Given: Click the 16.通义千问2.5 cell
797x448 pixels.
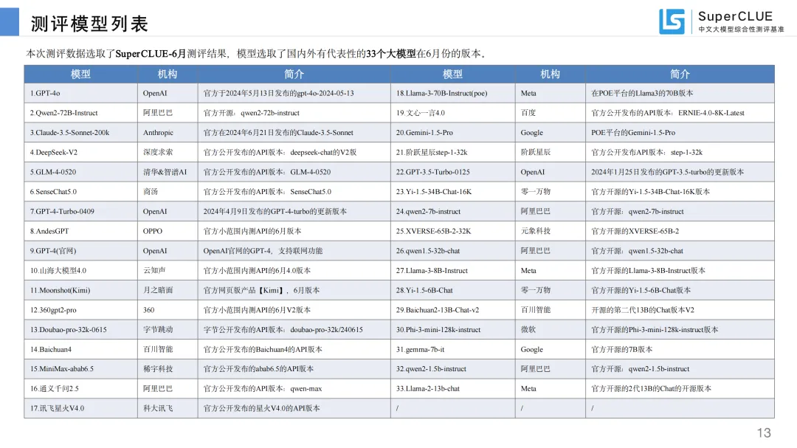Looking at the screenshot, I should [81, 389].
